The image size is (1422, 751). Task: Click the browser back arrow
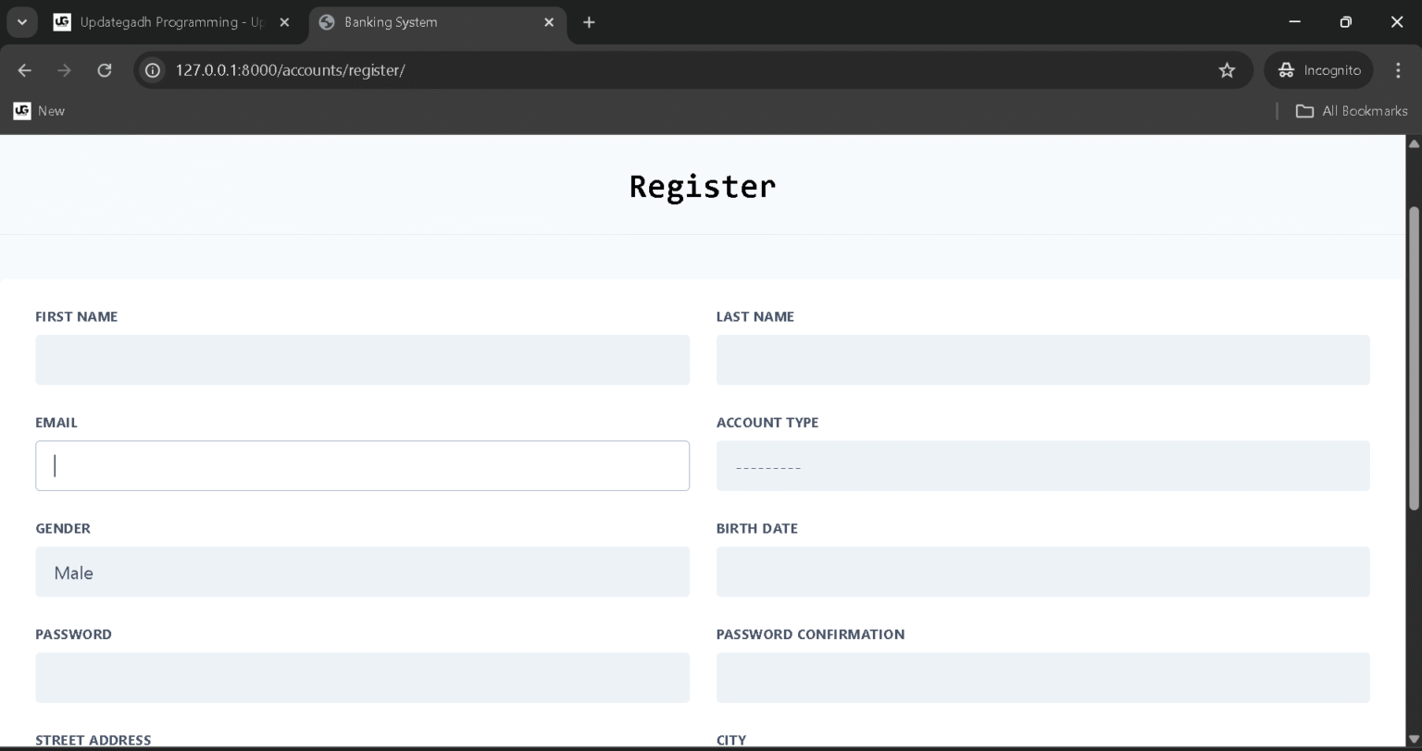25,70
